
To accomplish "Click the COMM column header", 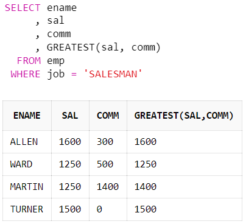I will pos(108,116).
